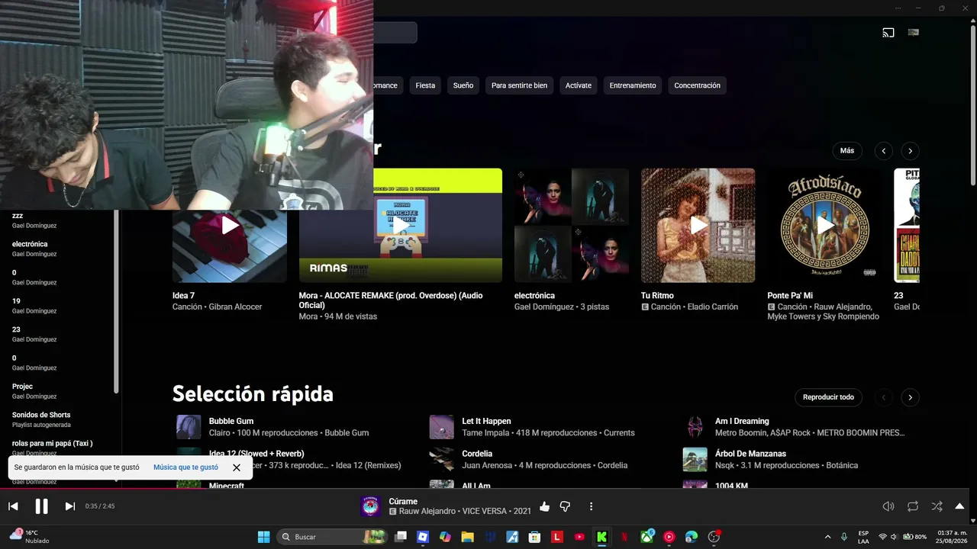
Task: Click the volume speaker icon
Action: pos(888,506)
